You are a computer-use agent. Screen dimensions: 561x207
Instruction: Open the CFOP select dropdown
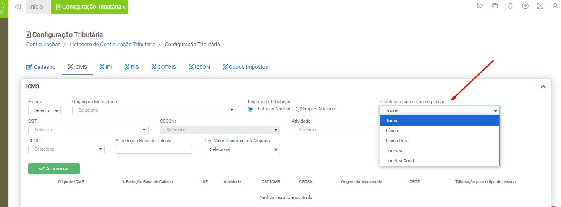66,149
